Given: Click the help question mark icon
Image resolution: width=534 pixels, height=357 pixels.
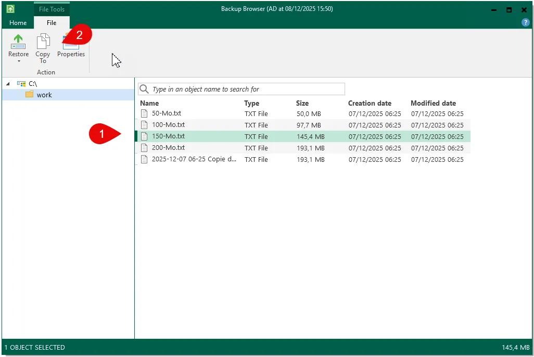Looking at the screenshot, I should pos(525,22).
